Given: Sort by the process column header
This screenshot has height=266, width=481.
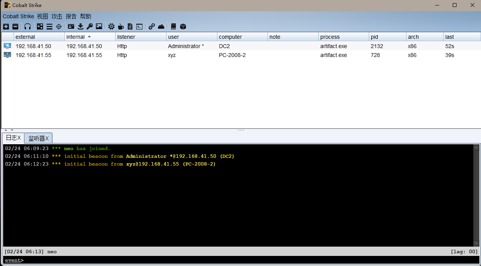Looking at the screenshot, I should pos(344,37).
